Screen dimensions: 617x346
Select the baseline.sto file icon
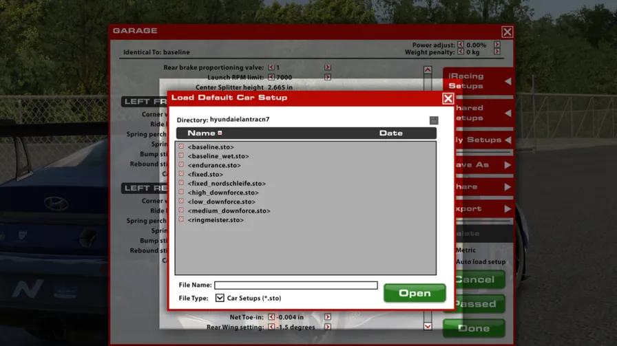point(181,147)
